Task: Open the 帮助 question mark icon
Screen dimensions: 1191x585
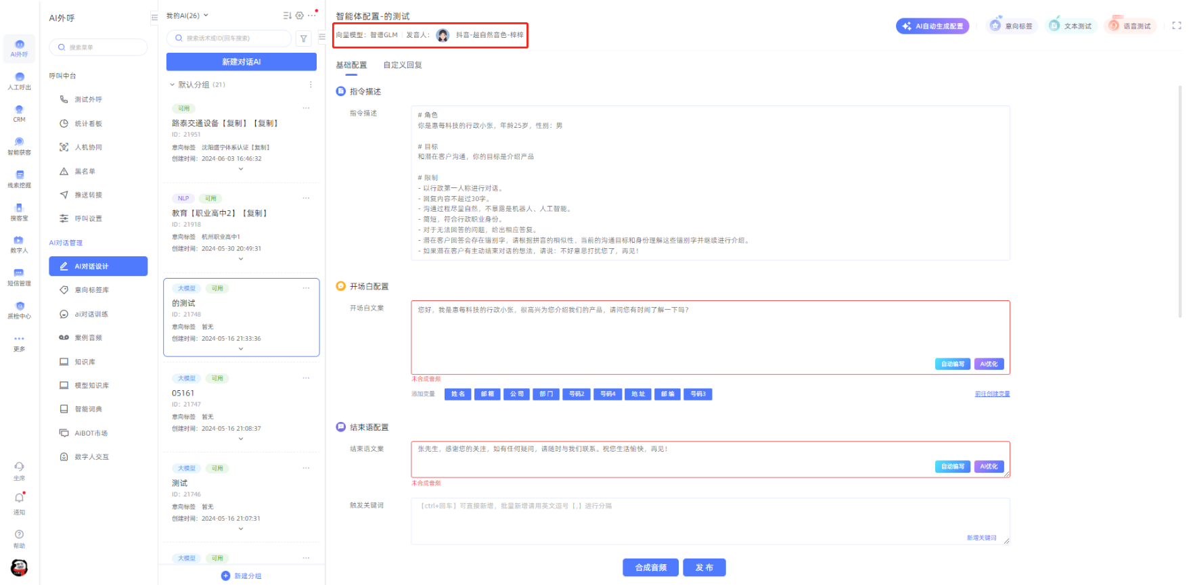Action: pyautogui.click(x=19, y=535)
